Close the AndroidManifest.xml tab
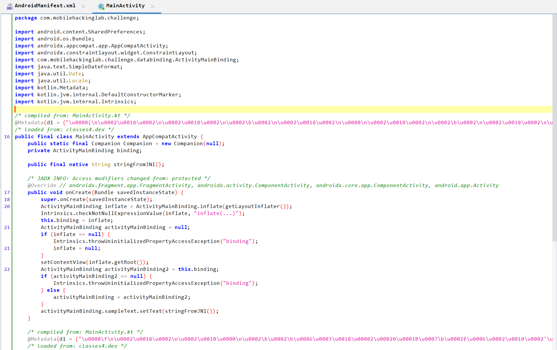This screenshot has width=557, height=350. pyautogui.click(x=84, y=6)
